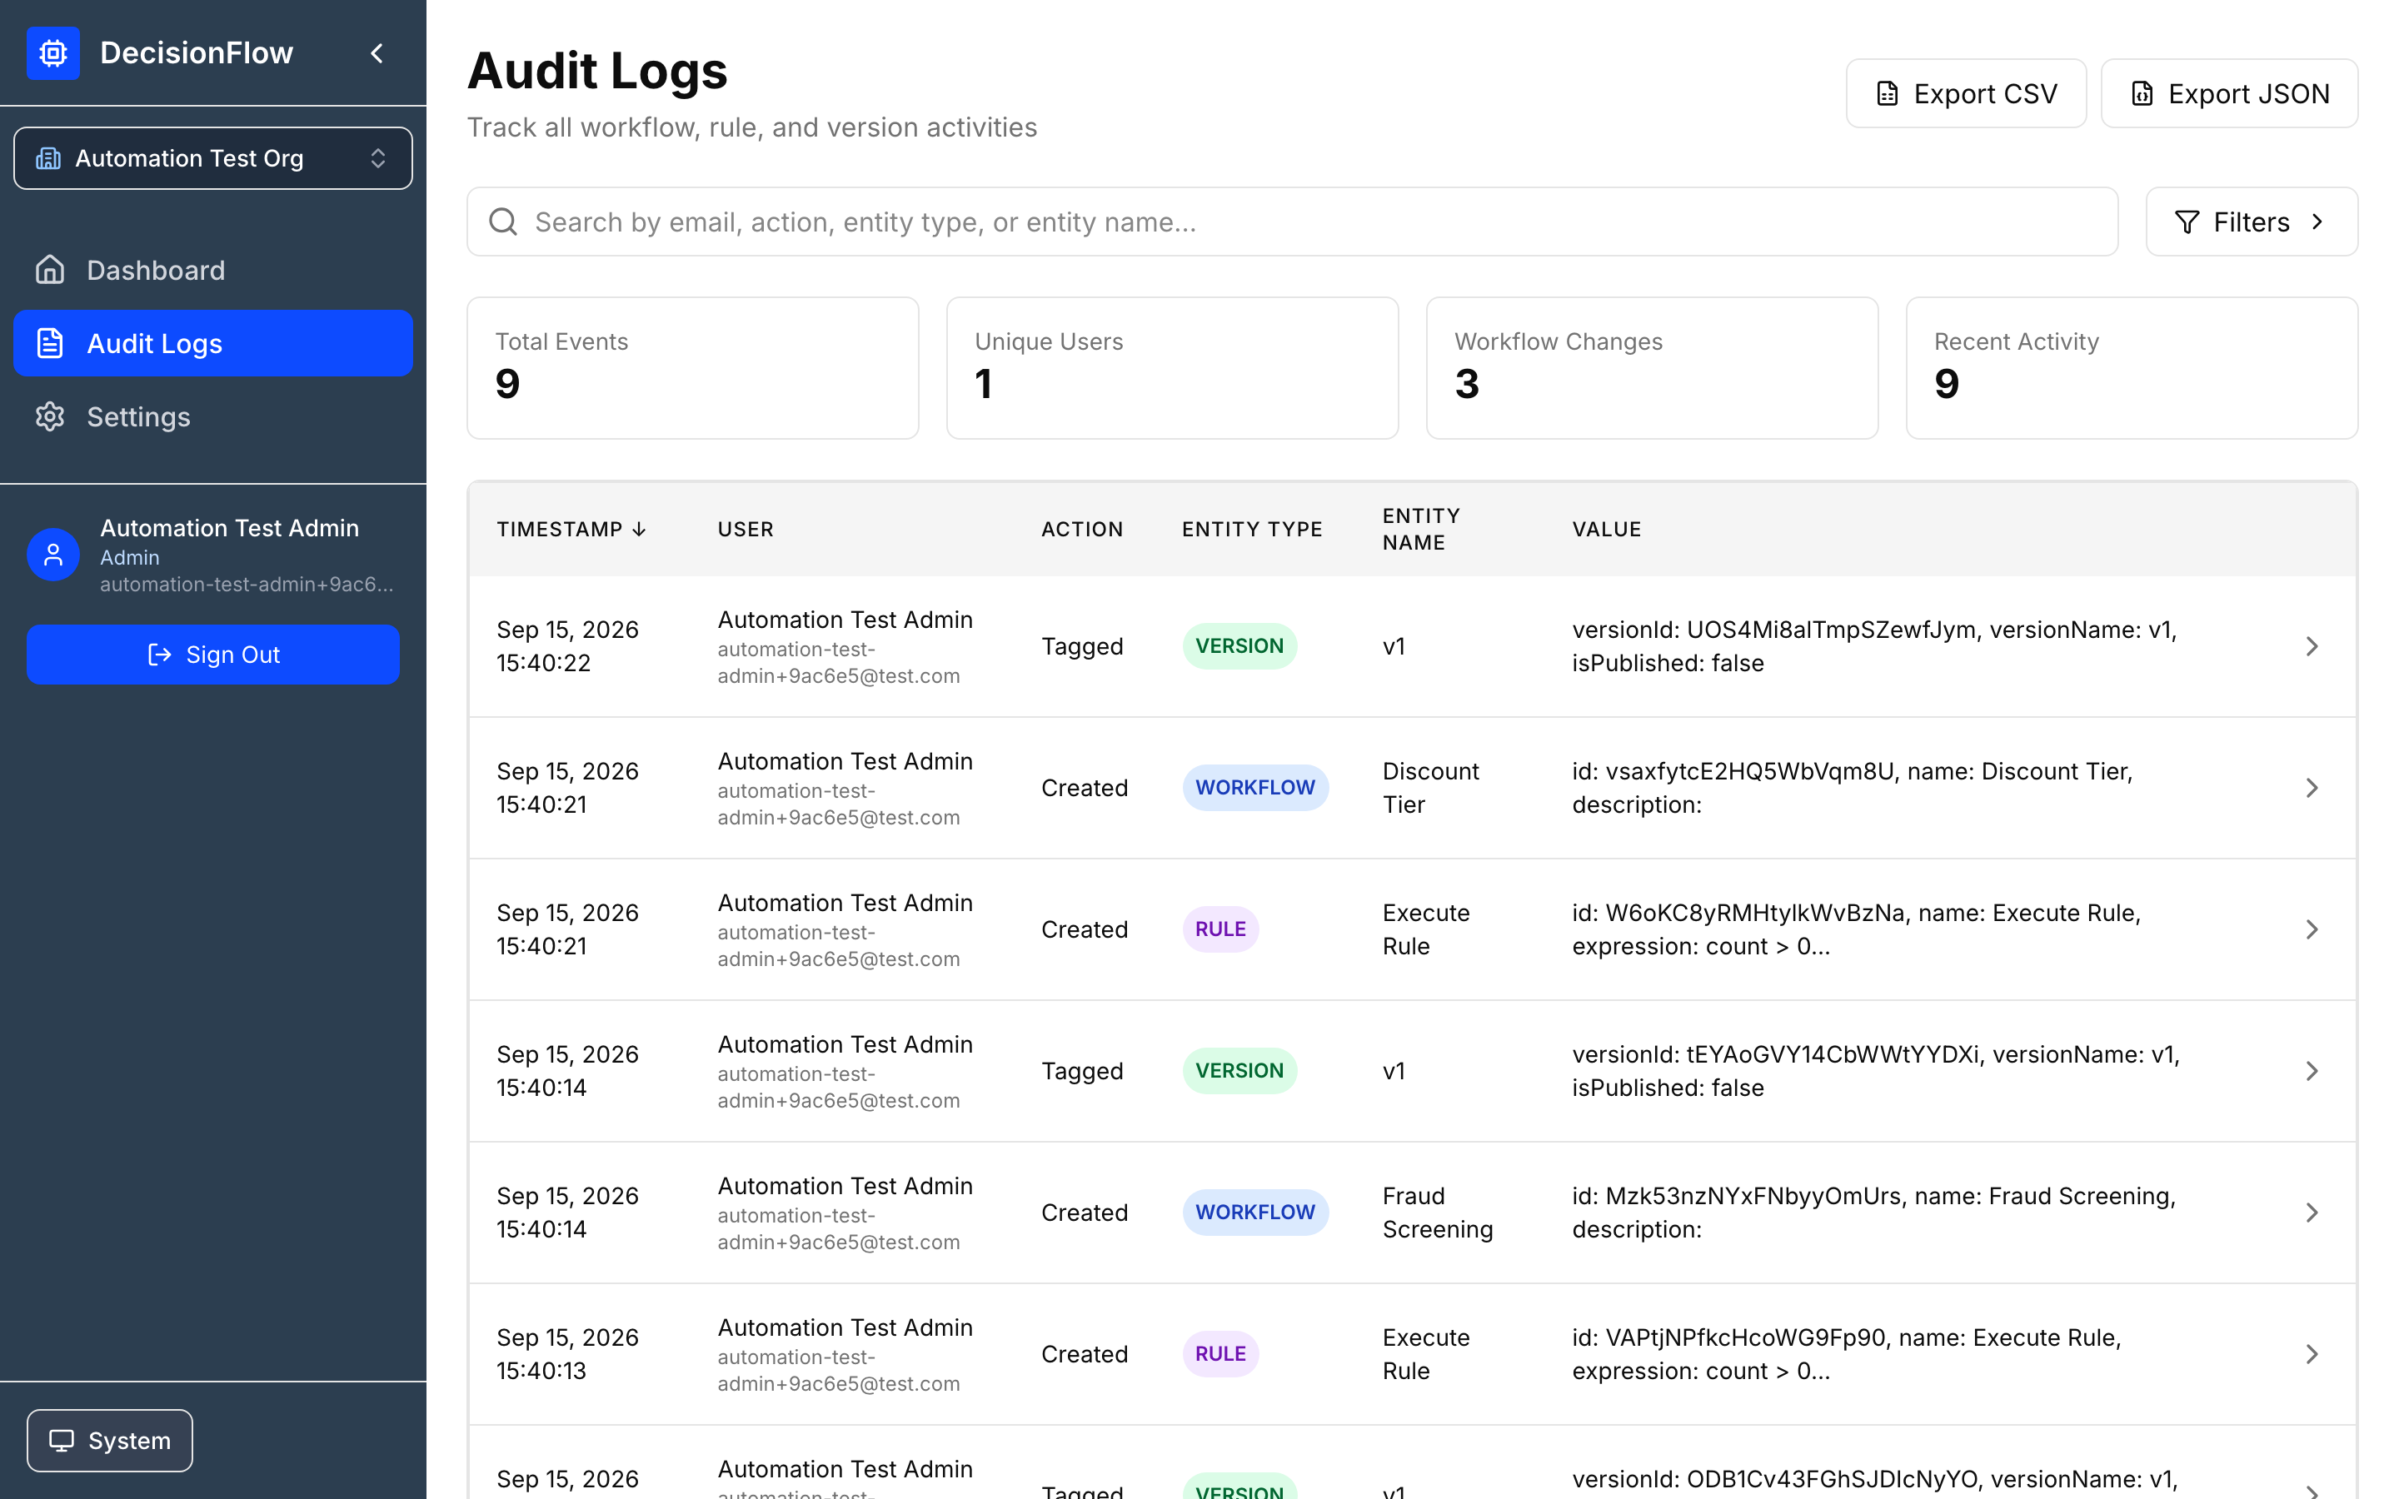Expand the Filters panel
The width and height of the screenshot is (2399, 1499).
click(x=2252, y=222)
